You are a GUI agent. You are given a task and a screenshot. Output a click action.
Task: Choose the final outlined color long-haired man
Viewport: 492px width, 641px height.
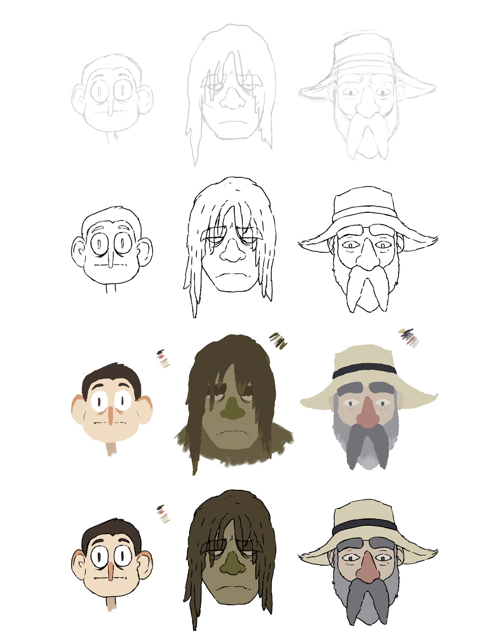point(230,560)
